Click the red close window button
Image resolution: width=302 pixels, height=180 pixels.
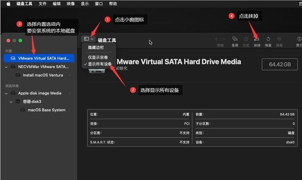tap(8, 40)
